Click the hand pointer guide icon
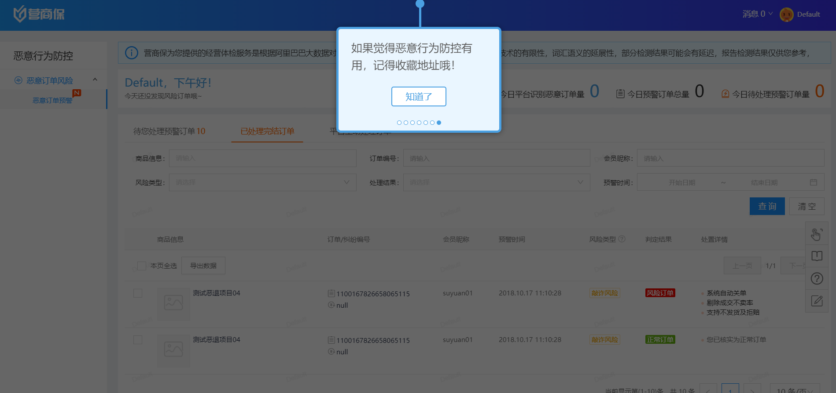The image size is (836, 393). (x=817, y=234)
